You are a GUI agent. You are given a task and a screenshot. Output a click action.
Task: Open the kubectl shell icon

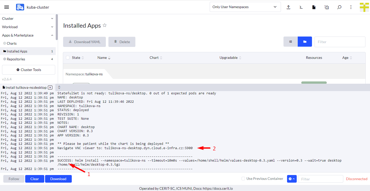[301, 7]
